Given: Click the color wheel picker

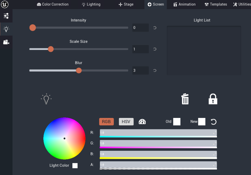Looking at the screenshot, I should click(64, 138).
